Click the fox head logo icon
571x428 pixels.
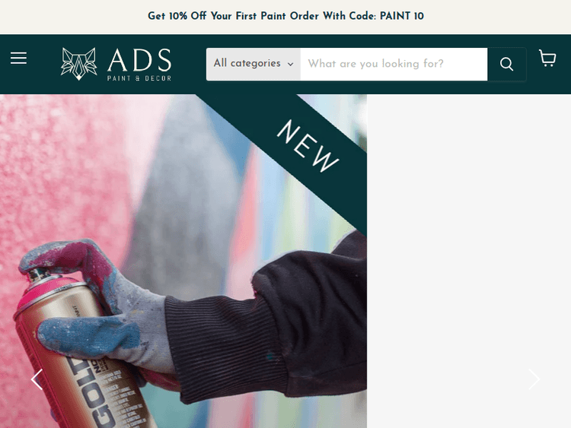point(78,64)
